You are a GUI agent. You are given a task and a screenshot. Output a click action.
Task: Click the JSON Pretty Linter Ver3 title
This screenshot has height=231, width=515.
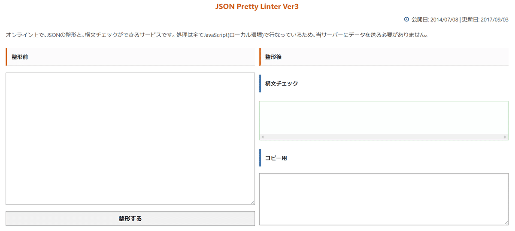click(x=257, y=7)
